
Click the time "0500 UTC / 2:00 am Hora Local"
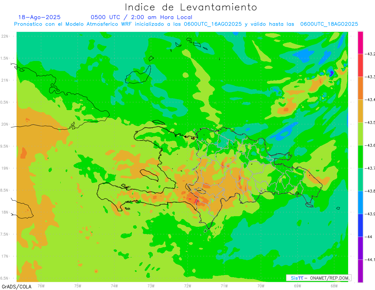(x=142, y=17)
